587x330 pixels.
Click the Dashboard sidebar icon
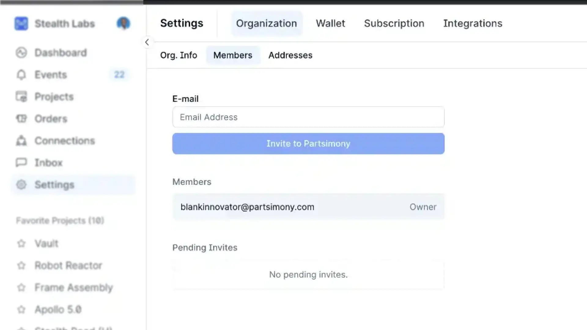(x=21, y=53)
